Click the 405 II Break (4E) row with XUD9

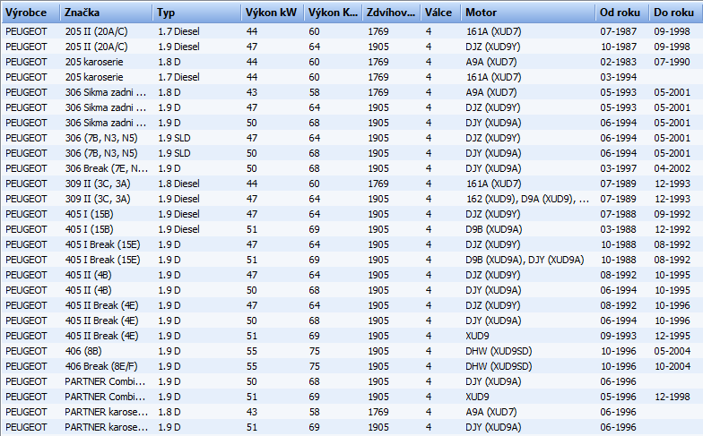[x=351, y=336]
